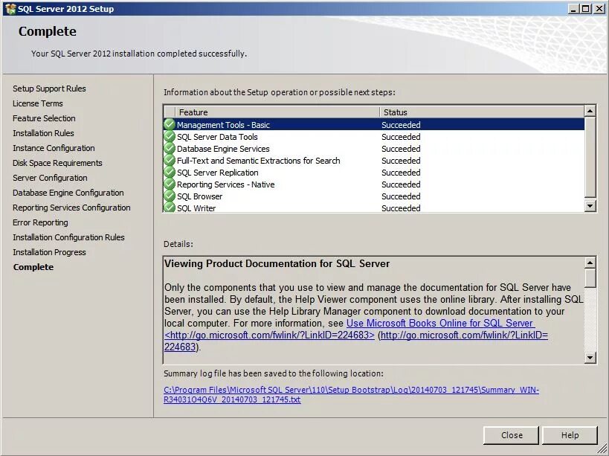The width and height of the screenshot is (609, 456).
Task: Sort the list by the Status column header
Action: point(482,112)
